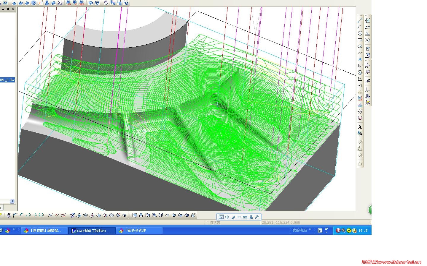This screenshot has height=266, width=427.
Task: Toggle the 中 Chinese input mode
Action: tap(227, 217)
